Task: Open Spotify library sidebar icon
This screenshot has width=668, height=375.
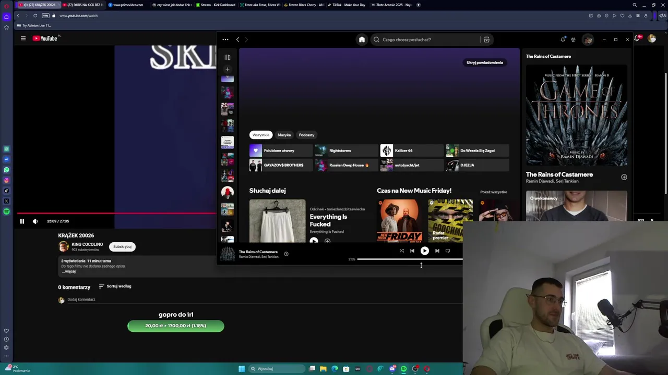Action: 227,57
